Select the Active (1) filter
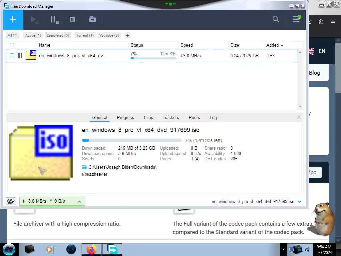Screen dimensions: 341x256 click(x=33, y=35)
